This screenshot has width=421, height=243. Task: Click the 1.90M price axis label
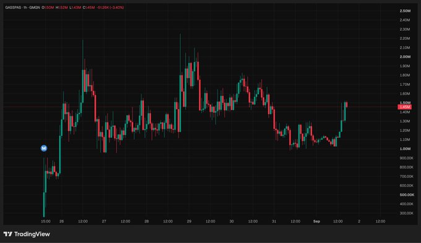[x=405, y=66]
